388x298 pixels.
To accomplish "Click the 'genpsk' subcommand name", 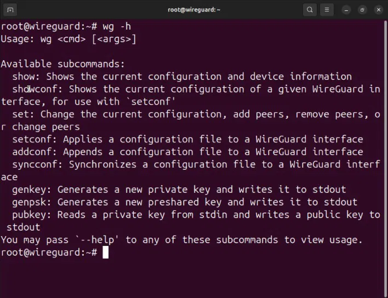I will pyautogui.click(x=29, y=203).
